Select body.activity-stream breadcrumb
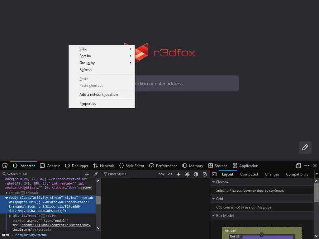This screenshot has height=239, width=319. coord(31,235)
